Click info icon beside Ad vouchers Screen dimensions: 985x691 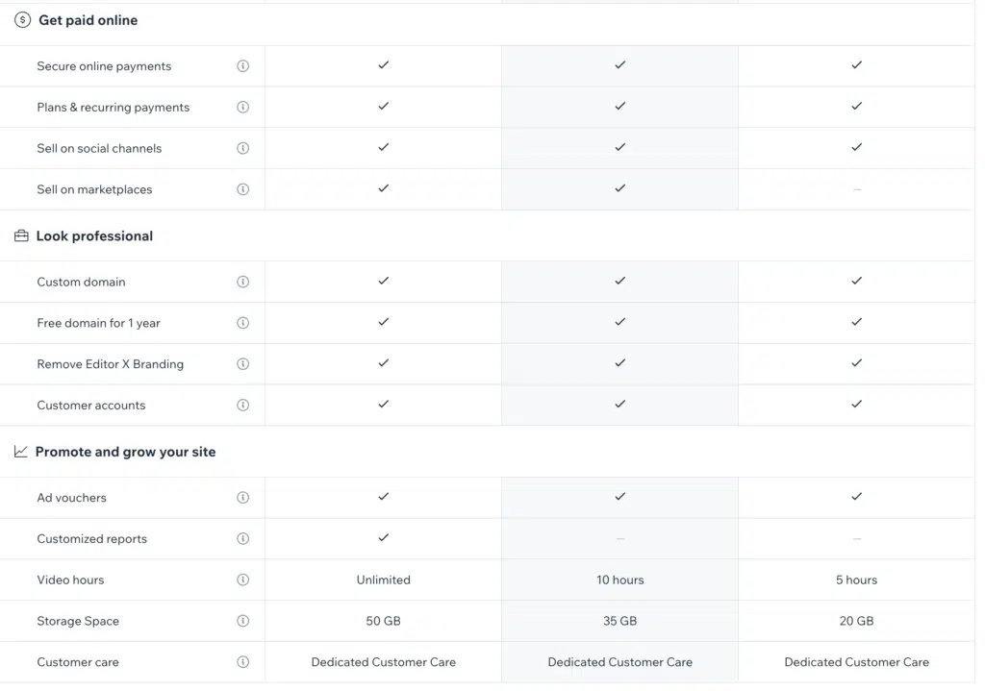tap(242, 498)
